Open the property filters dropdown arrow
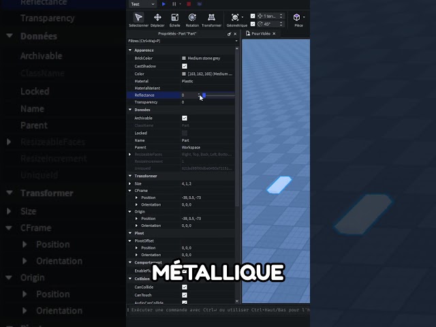436x327 pixels. click(236, 41)
